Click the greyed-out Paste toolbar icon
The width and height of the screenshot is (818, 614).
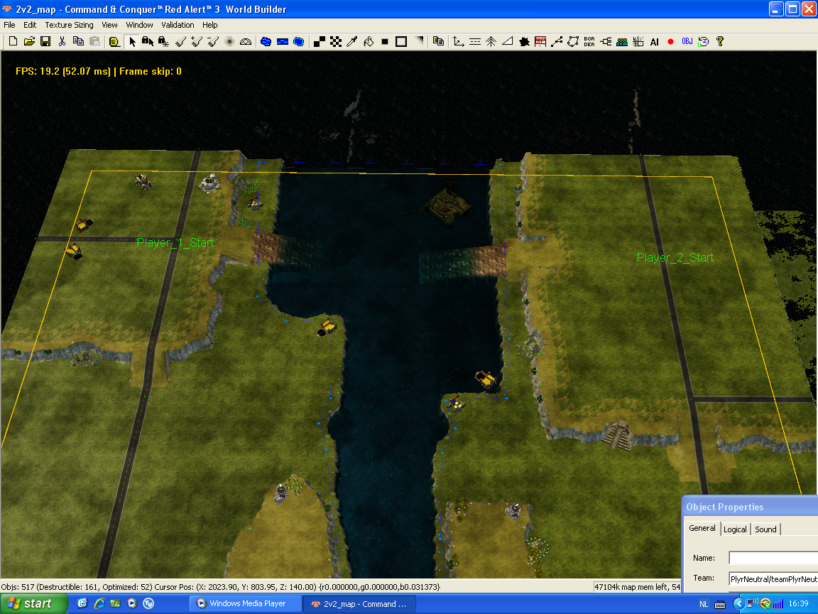pos(94,41)
